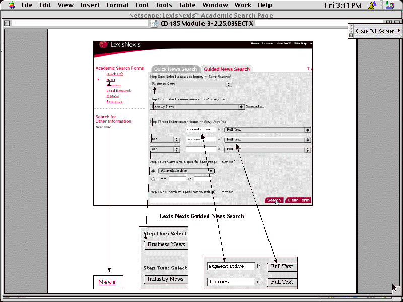Open the View menu
This screenshot has width=403, height=302.
tap(65, 5)
